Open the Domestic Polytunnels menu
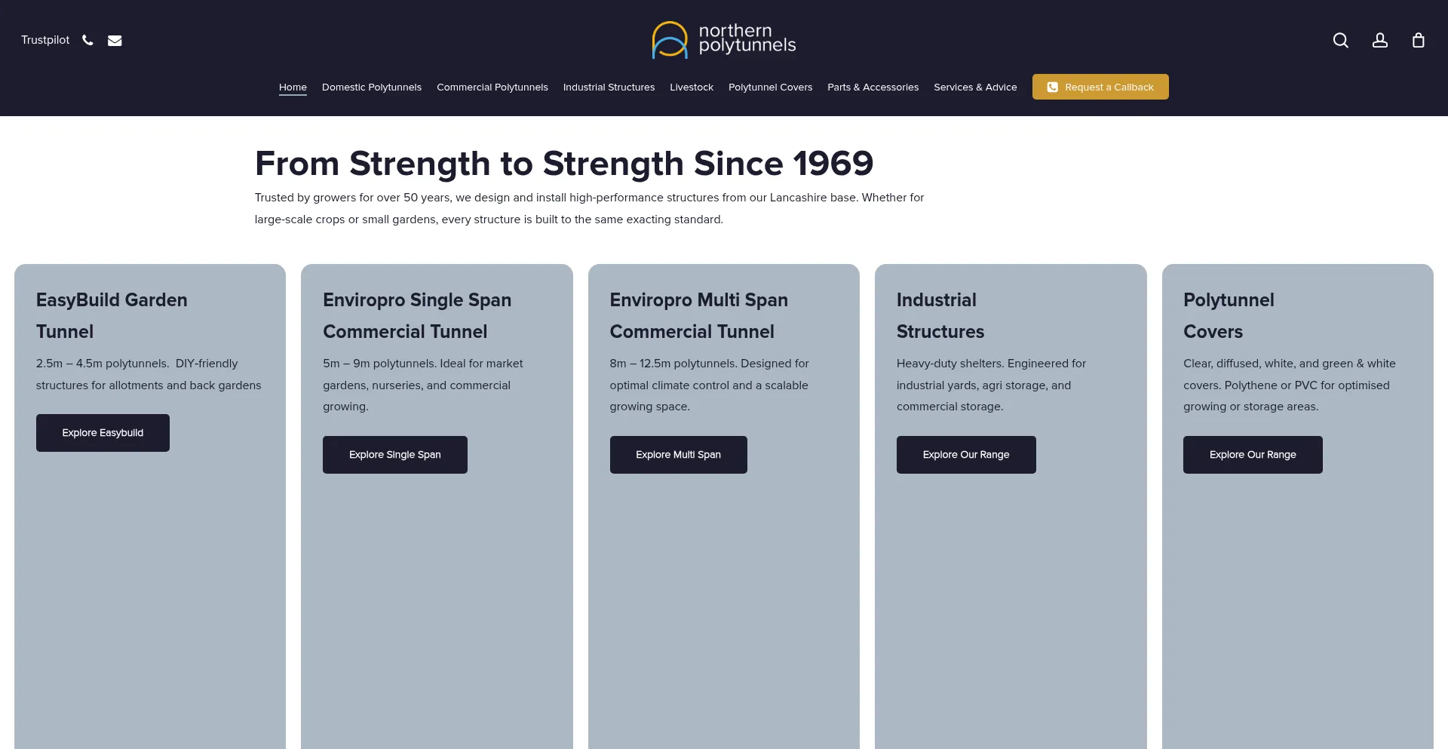This screenshot has width=1448, height=749. point(372,87)
